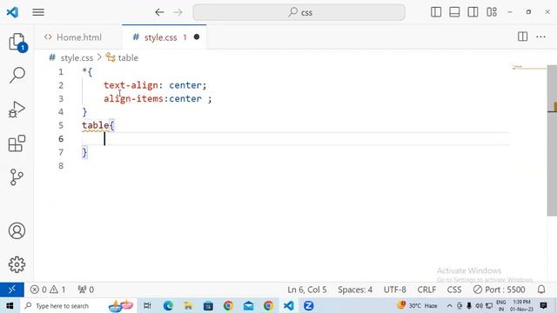Place cursor after closing brace on line 7
This screenshot has width=557, height=313.
(88, 152)
